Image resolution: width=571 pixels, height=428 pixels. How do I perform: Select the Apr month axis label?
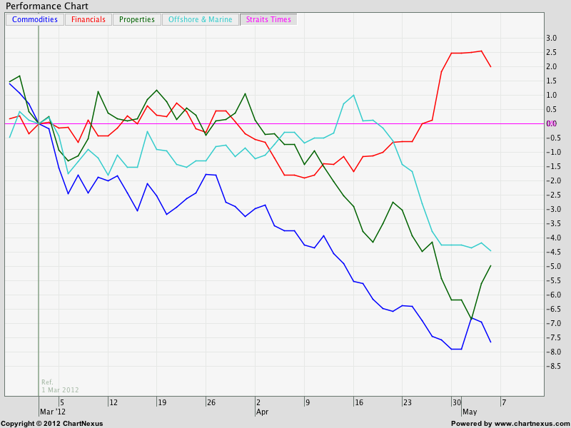coord(262,412)
